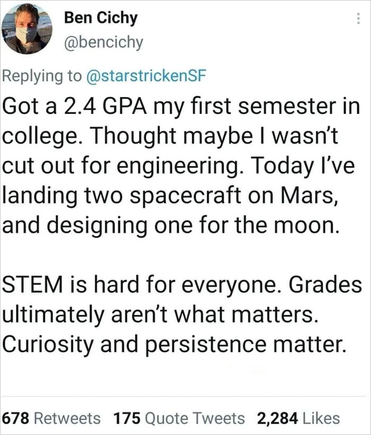Click the "Replying to" label
Screen dimensions: 371x435
point(41,76)
